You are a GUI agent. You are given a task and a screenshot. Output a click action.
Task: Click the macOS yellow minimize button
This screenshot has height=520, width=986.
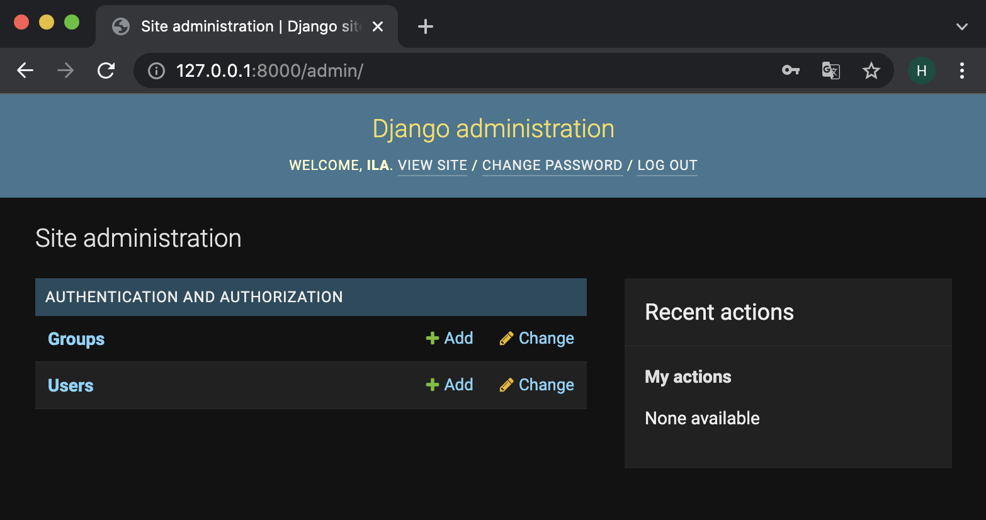(x=47, y=22)
